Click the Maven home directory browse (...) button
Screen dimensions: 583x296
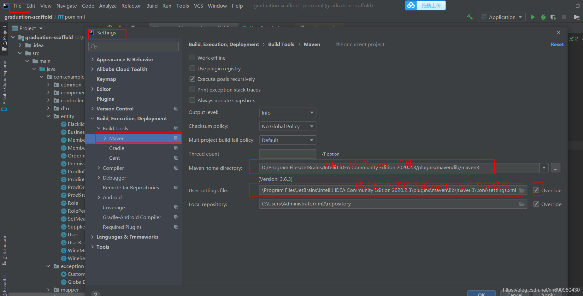pyautogui.click(x=556, y=168)
